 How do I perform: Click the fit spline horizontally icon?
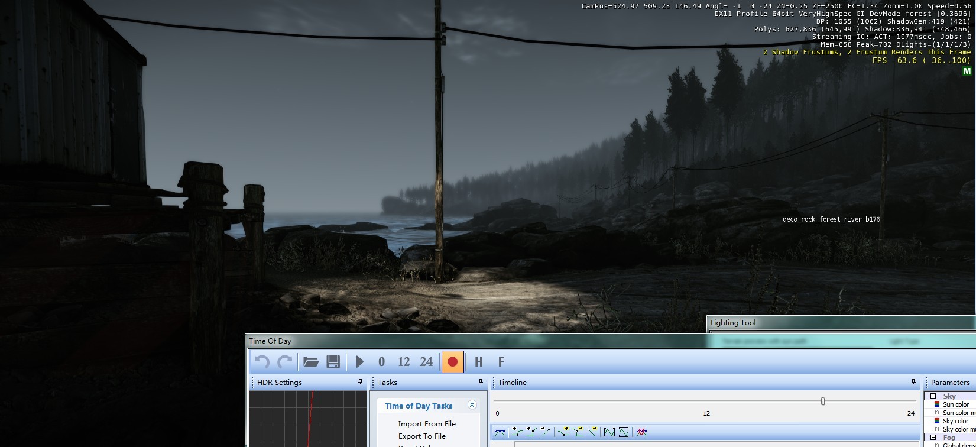(x=609, y=432)
